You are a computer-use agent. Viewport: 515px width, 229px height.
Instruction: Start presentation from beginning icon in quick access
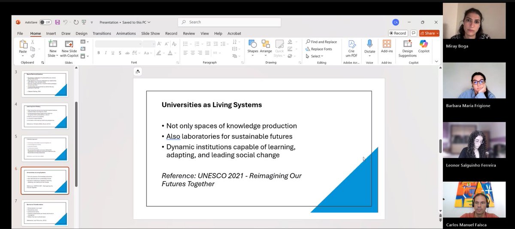coord(84,22)
